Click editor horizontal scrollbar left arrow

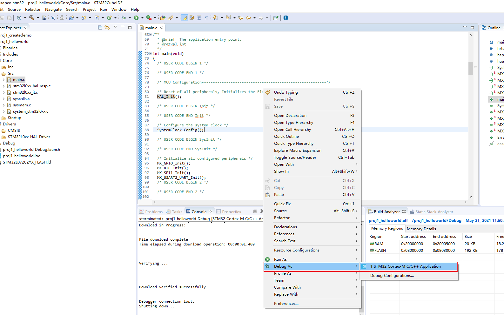(x=155, y=202)
